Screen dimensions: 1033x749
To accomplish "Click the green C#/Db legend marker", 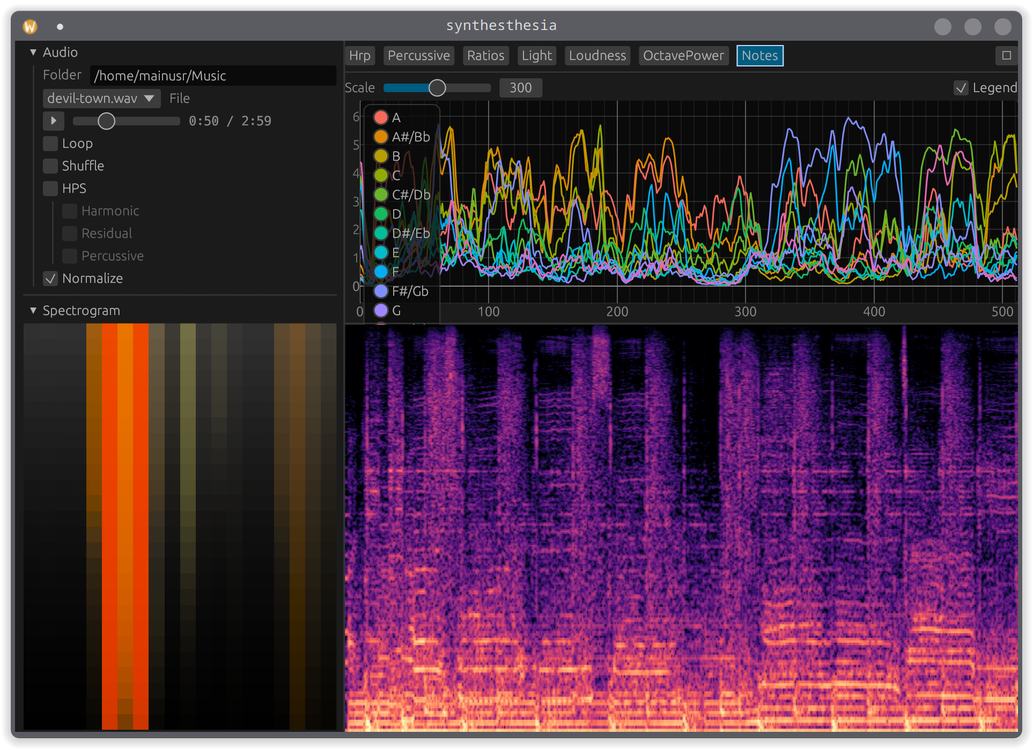I will pyautogui.click(x=381, y=194).
